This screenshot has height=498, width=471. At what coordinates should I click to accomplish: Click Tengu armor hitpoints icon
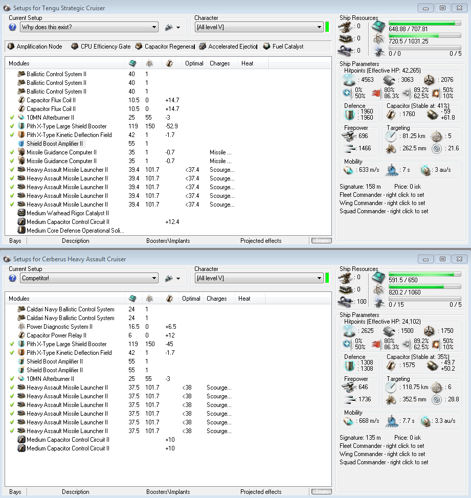coord(389,80)
